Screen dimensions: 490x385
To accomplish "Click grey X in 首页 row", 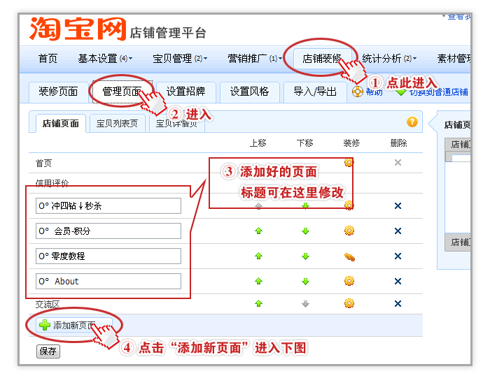I will click(398, 163).
